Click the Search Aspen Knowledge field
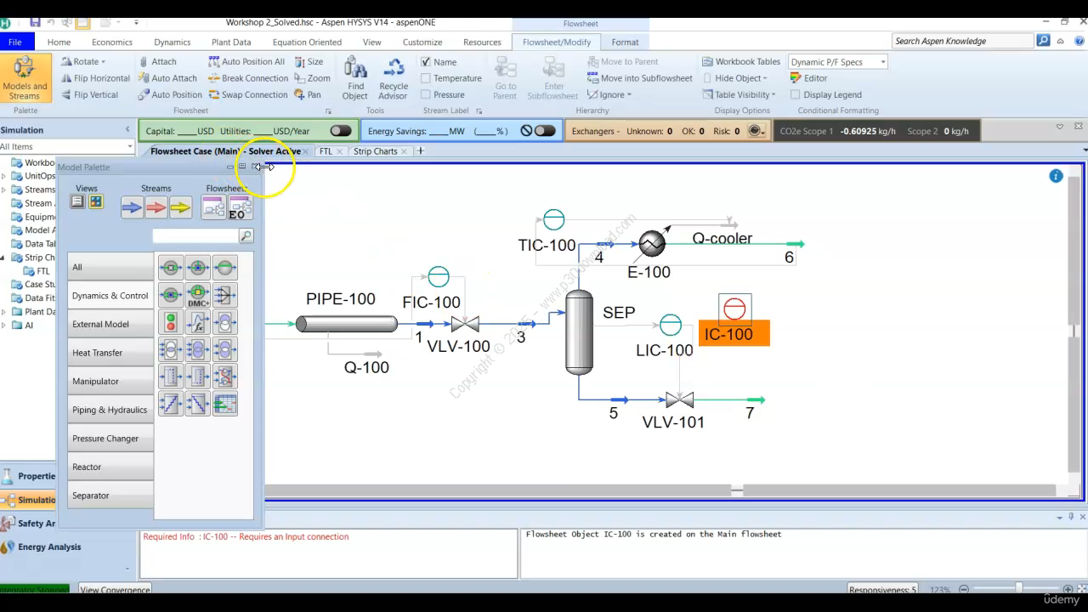 pos(962,41)
